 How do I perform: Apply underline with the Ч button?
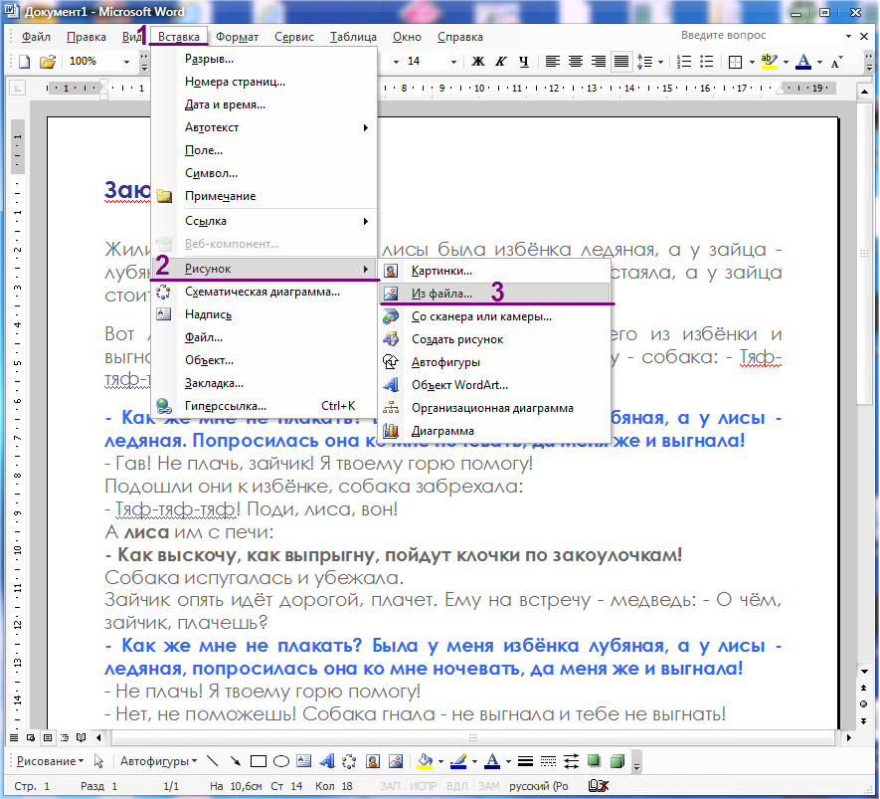pyautogui.click(x=524, y=62)
